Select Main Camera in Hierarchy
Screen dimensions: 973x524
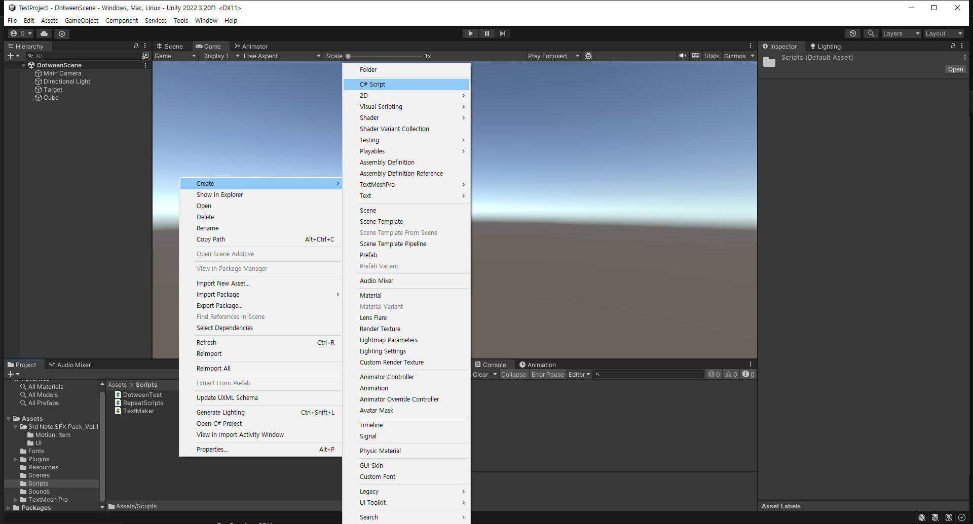click(62, 73)
